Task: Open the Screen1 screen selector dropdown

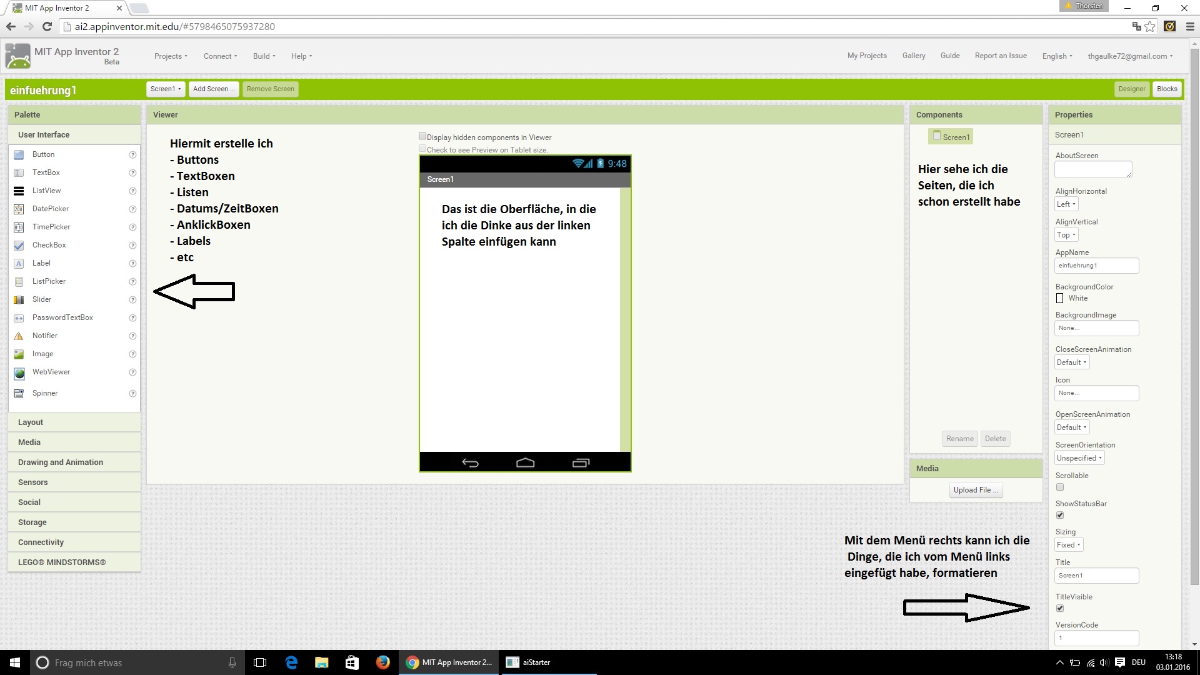Action: click(166, 89)
